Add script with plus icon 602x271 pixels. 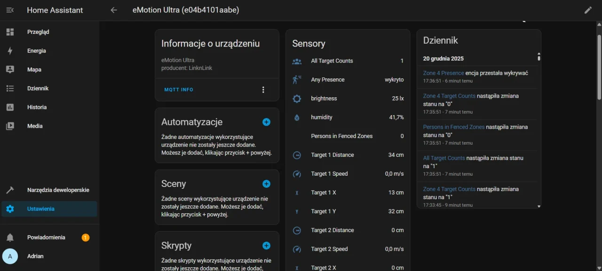266,246
